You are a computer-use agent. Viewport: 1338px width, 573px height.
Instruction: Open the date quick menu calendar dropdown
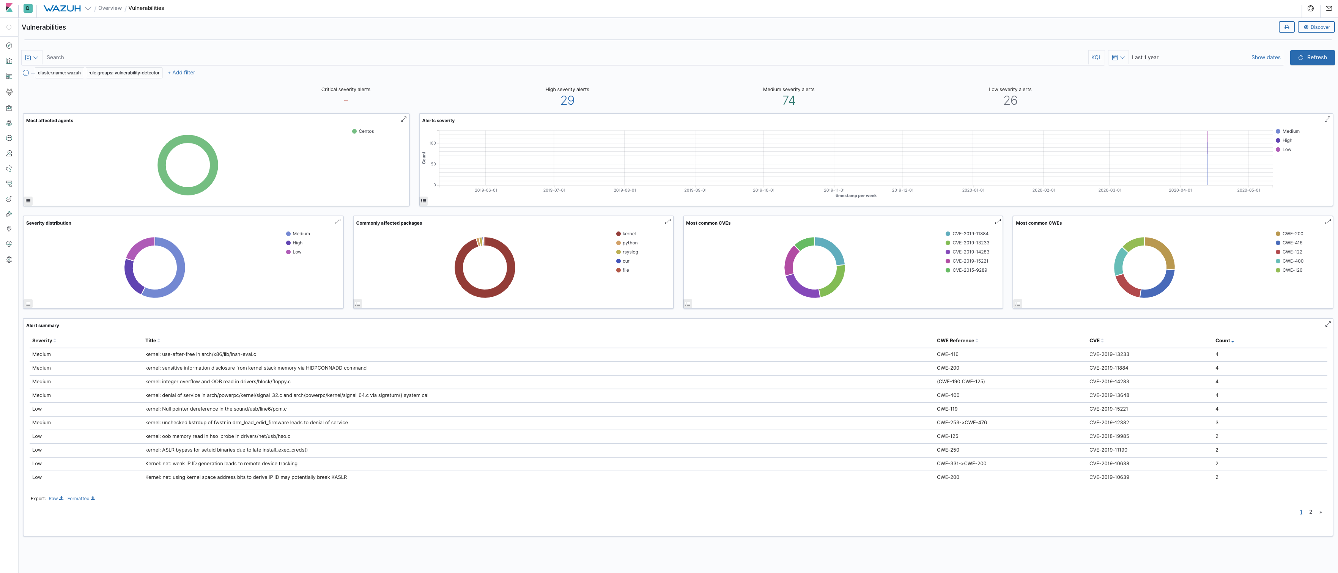1118,58
